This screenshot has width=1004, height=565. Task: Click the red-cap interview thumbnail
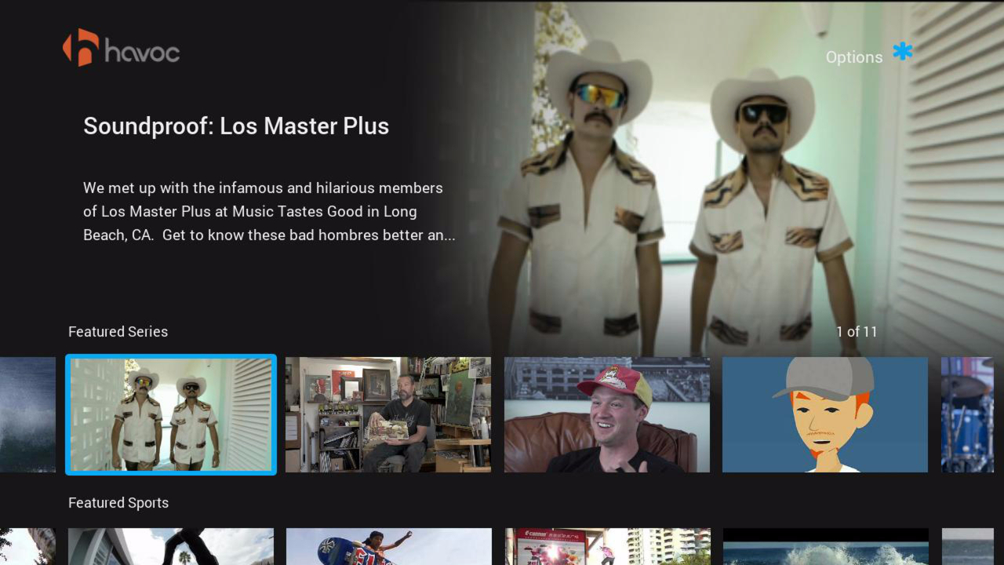(606, 414)
